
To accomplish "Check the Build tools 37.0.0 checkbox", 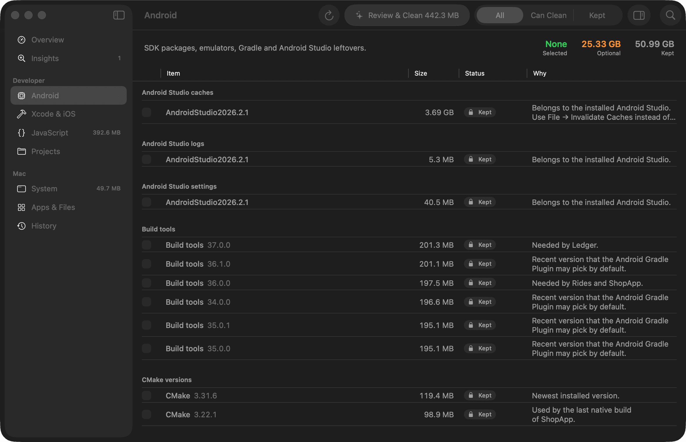I will [x=147, y=245].
